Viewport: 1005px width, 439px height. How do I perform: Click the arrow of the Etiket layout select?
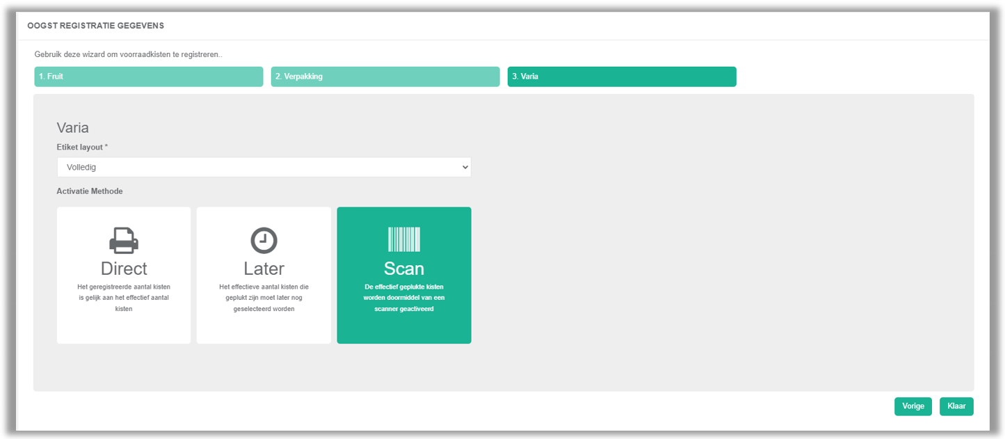[465, 167]
